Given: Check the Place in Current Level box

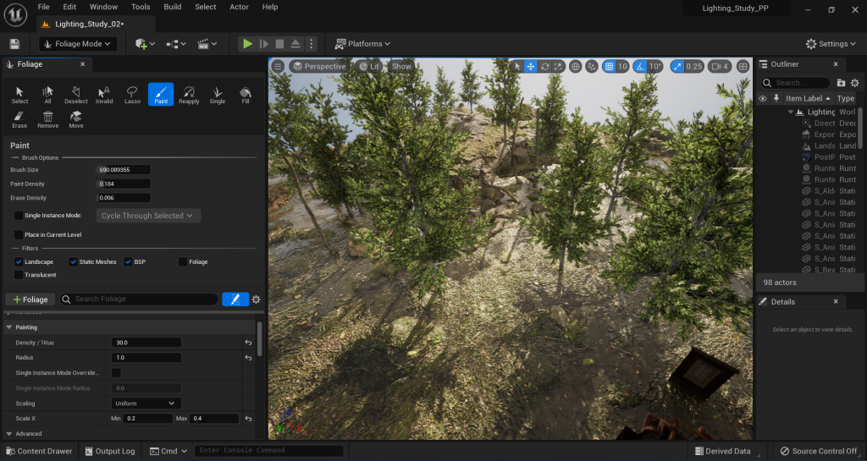Looking at the screenshot, I should coord(19,234).
